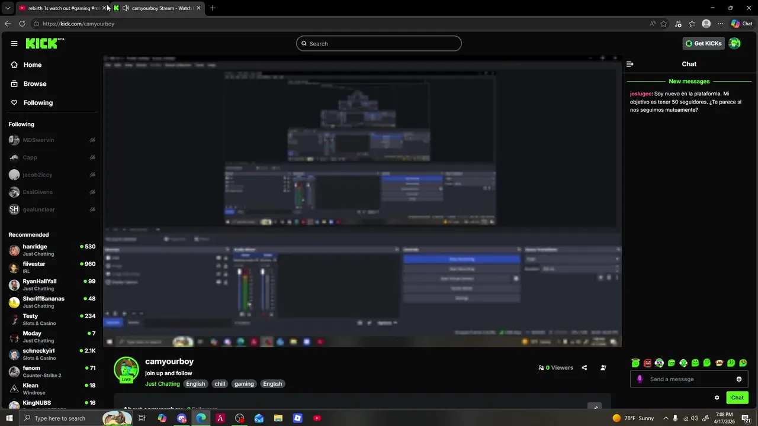Mute the tab audio speaker icon

click(x=126, y=8)
